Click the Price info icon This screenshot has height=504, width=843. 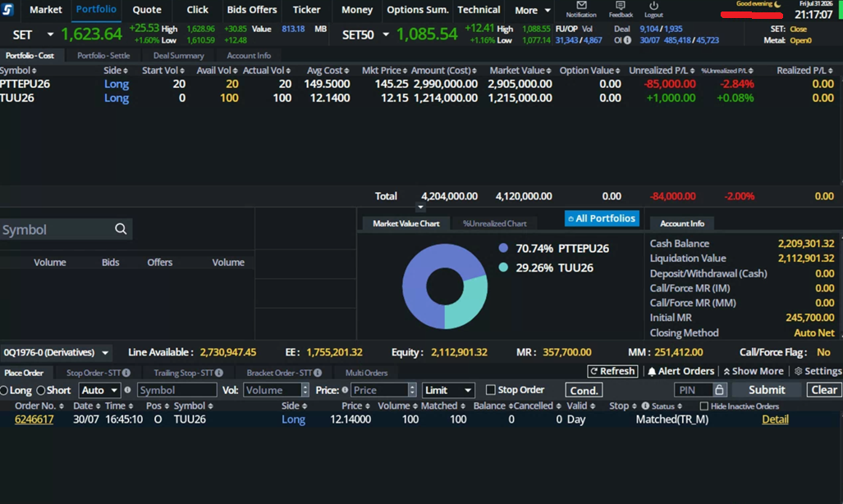tap(345, 390)
